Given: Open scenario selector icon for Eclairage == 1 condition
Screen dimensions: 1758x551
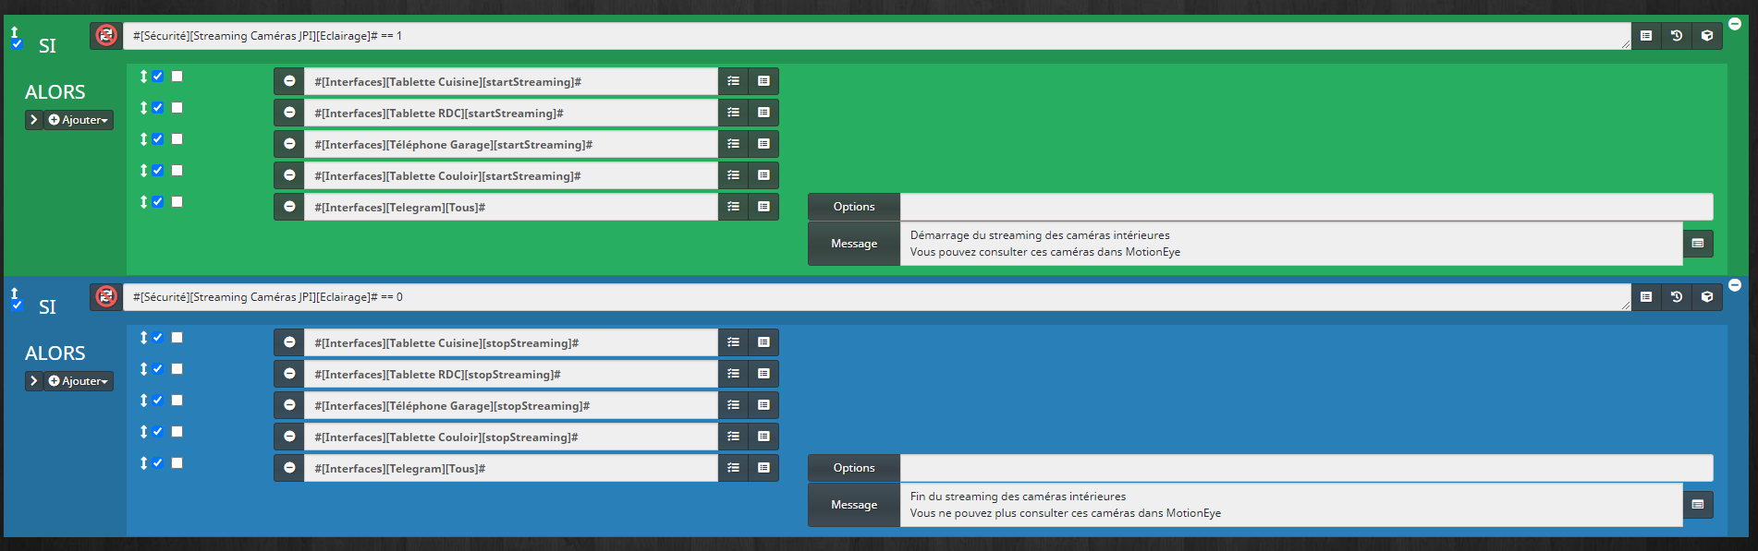Looking at the screenshot, I should (1677, 36).
